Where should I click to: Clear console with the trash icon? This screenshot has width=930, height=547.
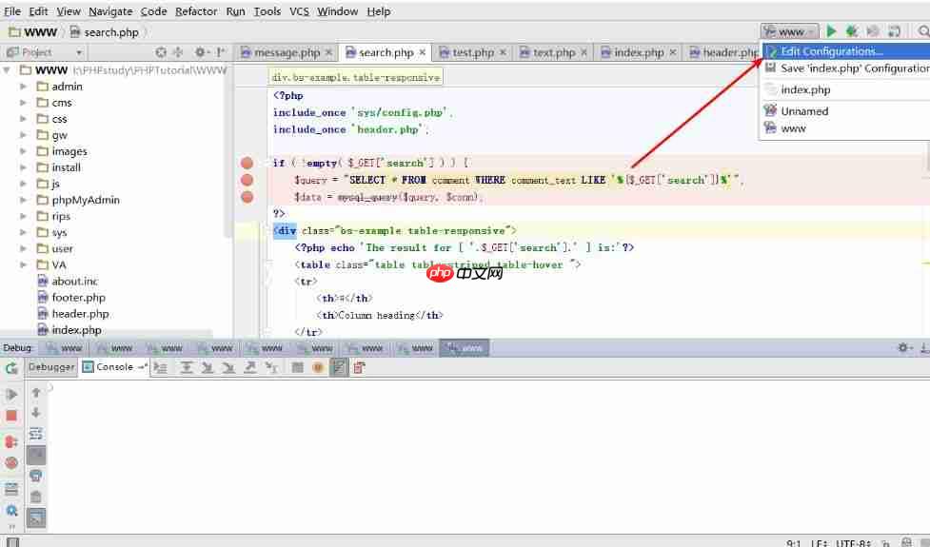pos(35,497)
